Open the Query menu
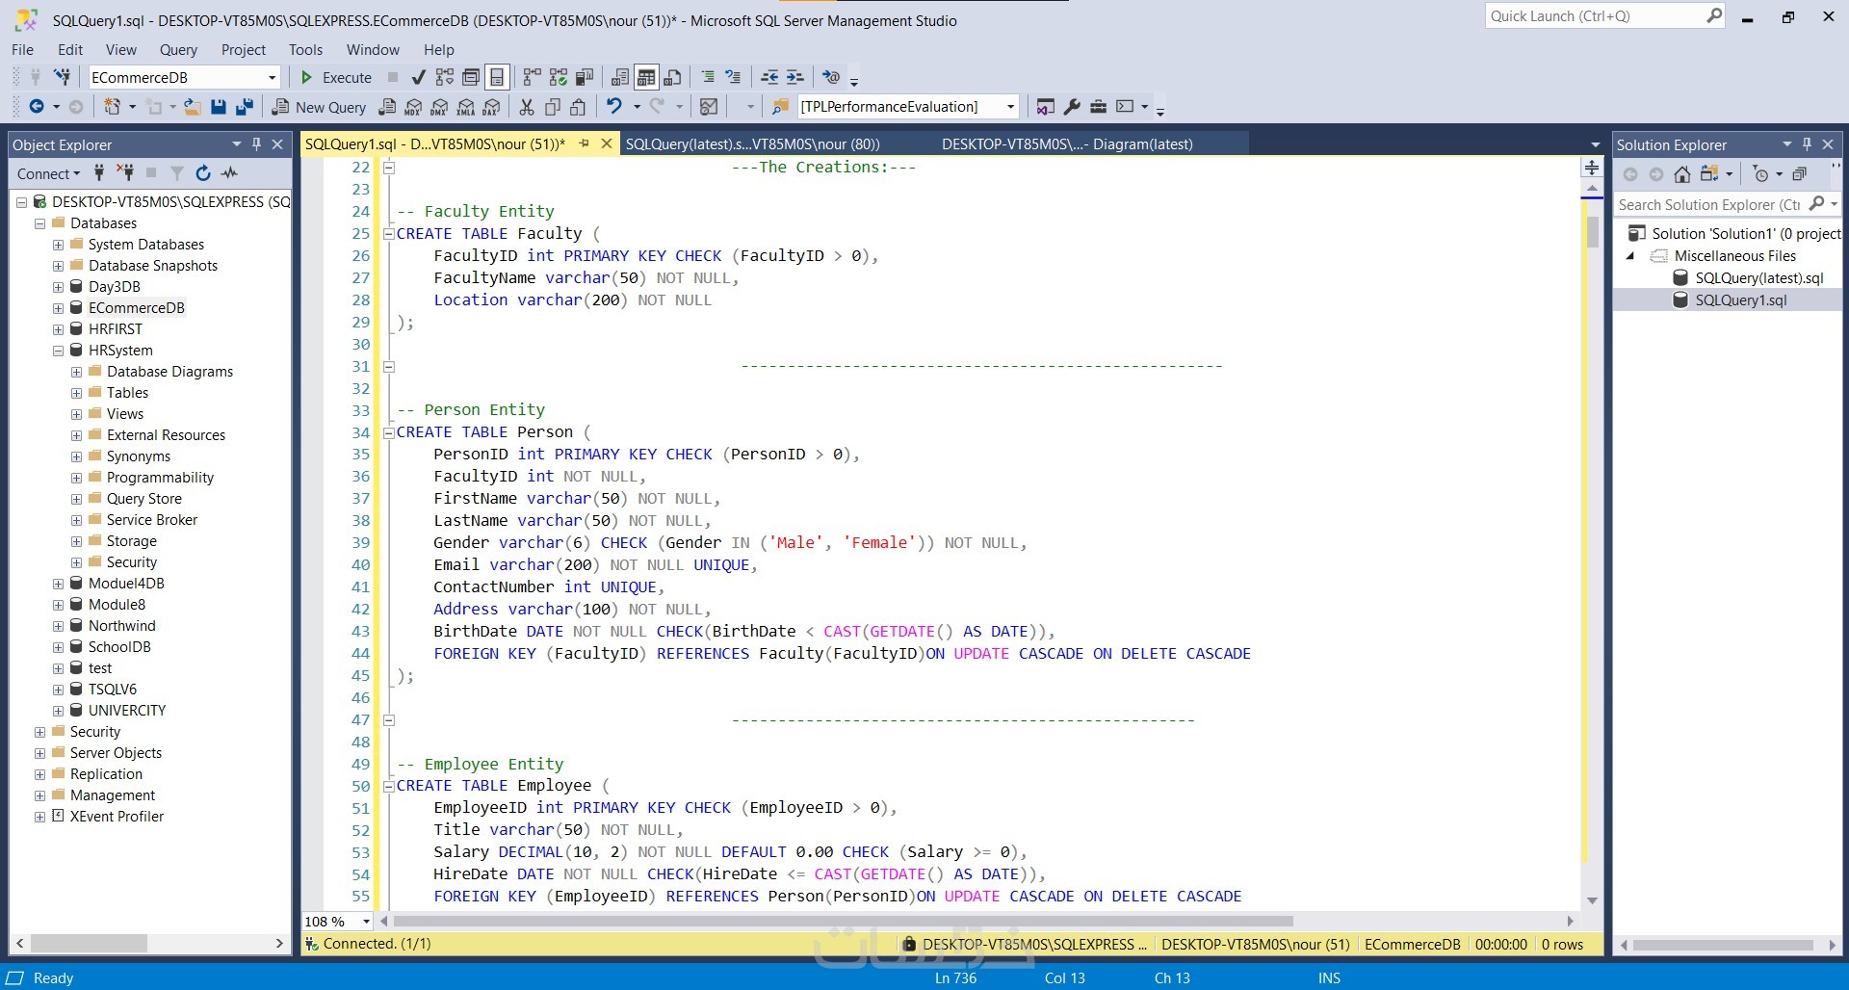Image resolution: width=1849 pixels, height=990 pixels. click(x=178, y=50)
